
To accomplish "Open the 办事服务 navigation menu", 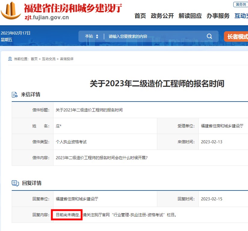I will coord(218,16).
